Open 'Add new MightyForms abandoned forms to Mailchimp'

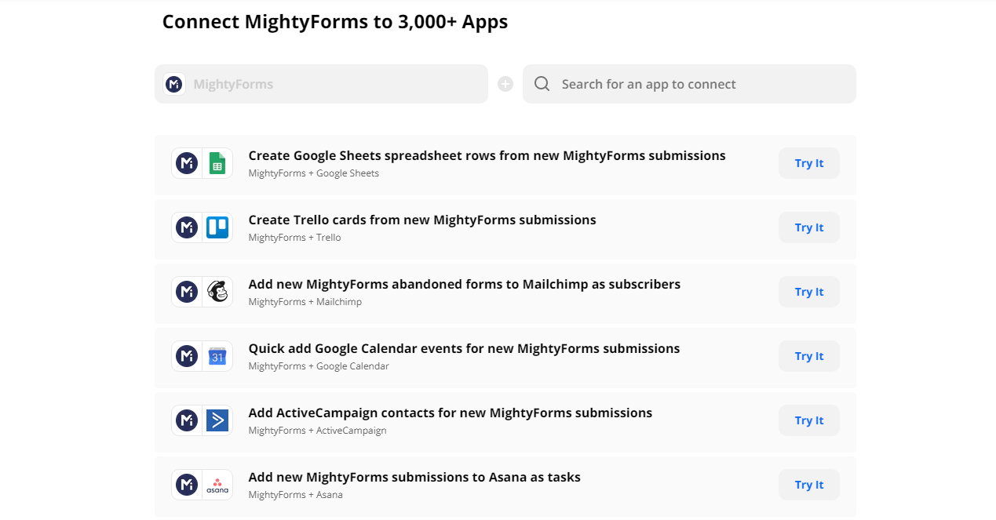465,284
